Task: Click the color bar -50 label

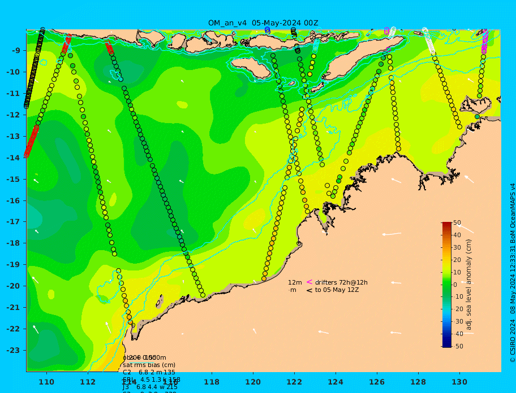Action: [x=458, y=346]
